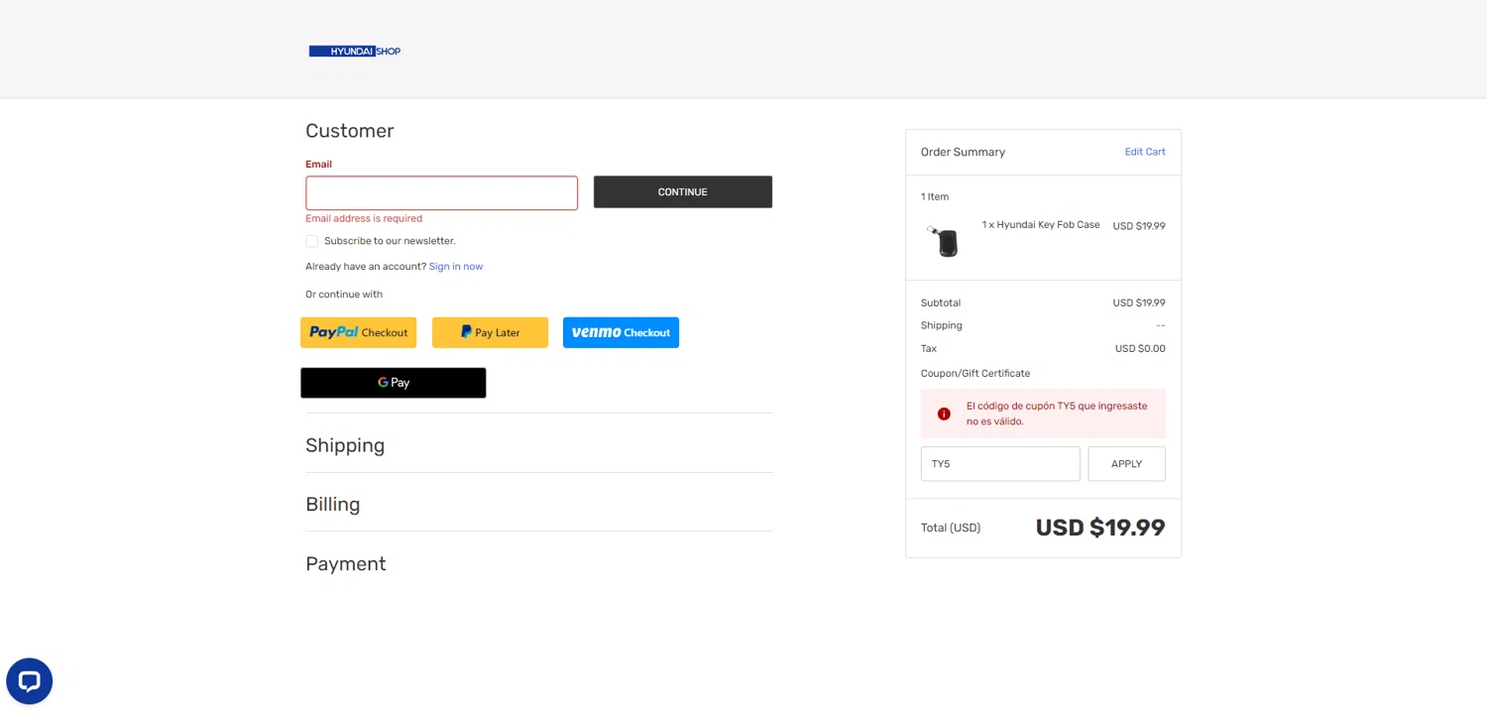
Task: Click the Email address is required message
Action: pos(364,218)
